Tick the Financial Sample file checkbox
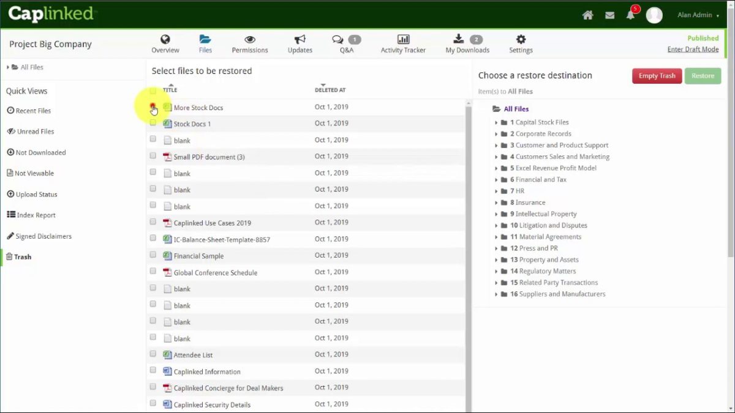The image size is (735, 413). (x=153, y=255)
